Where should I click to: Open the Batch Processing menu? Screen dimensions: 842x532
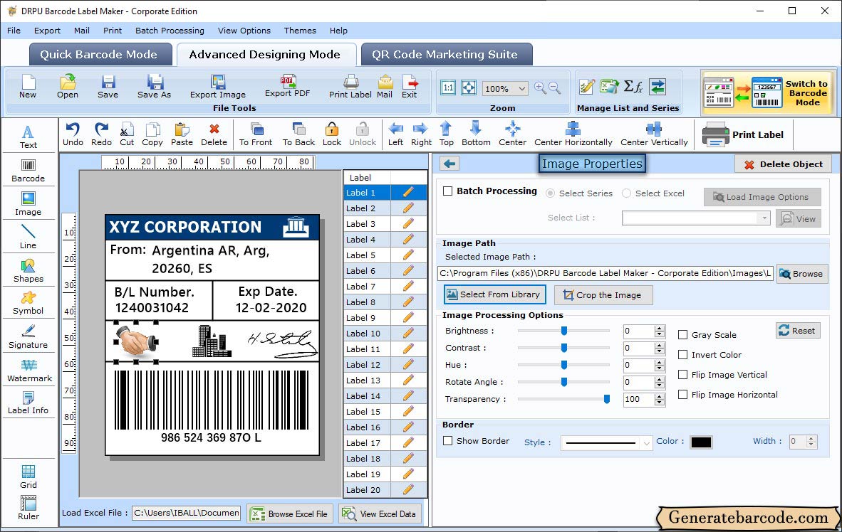point(170,31)
